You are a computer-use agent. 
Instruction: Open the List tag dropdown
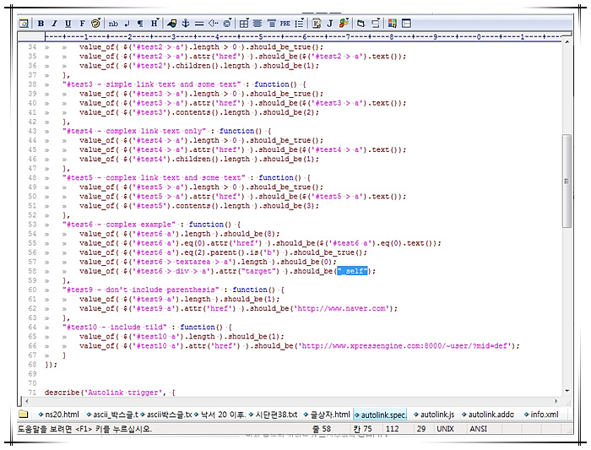tap(299, 24)
